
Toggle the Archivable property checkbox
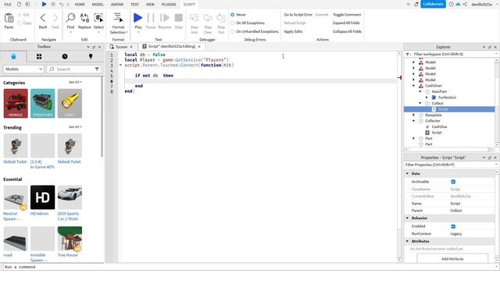(x=453, y=182)
